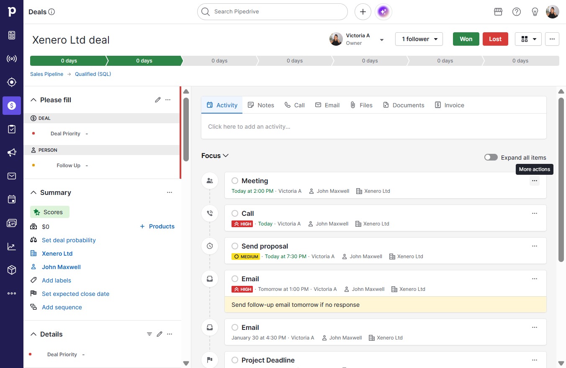
Task: Click the Details section filter icon
Action: click(x=149, y=334)
